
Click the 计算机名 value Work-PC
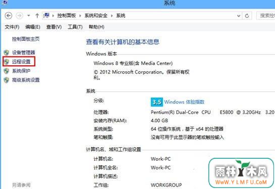coord(160,159)
